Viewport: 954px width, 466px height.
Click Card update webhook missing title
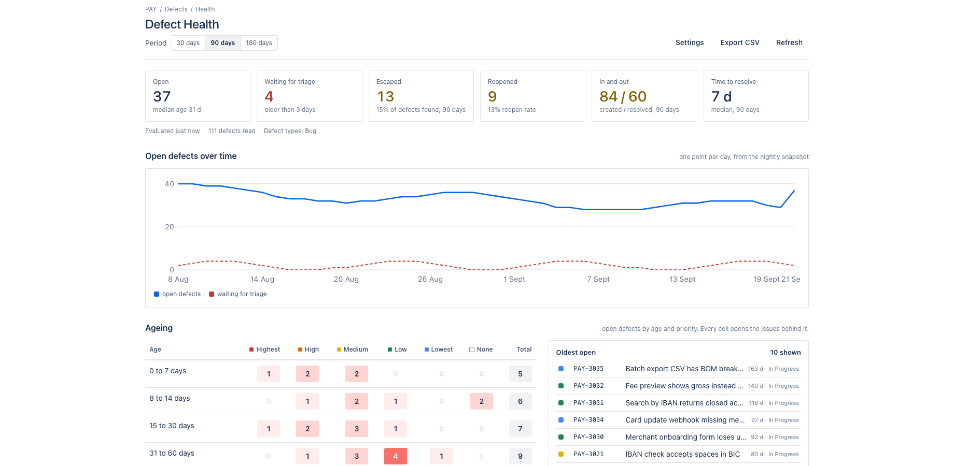point(685,420)
